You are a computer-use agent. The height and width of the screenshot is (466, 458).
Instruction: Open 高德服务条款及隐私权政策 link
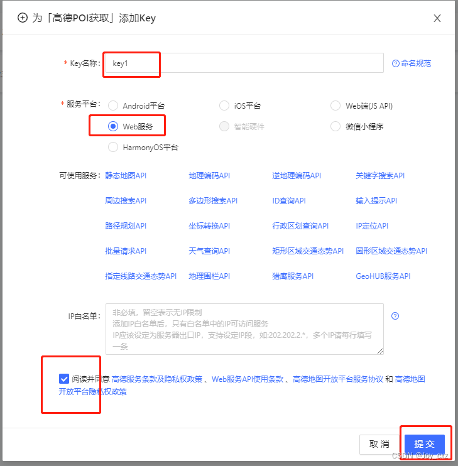click(x=157, y=379)
